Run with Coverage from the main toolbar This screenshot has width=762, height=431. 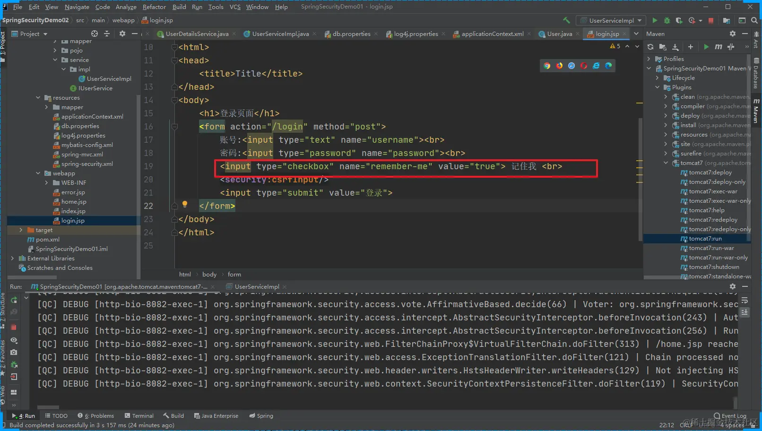tap(679, 20)
